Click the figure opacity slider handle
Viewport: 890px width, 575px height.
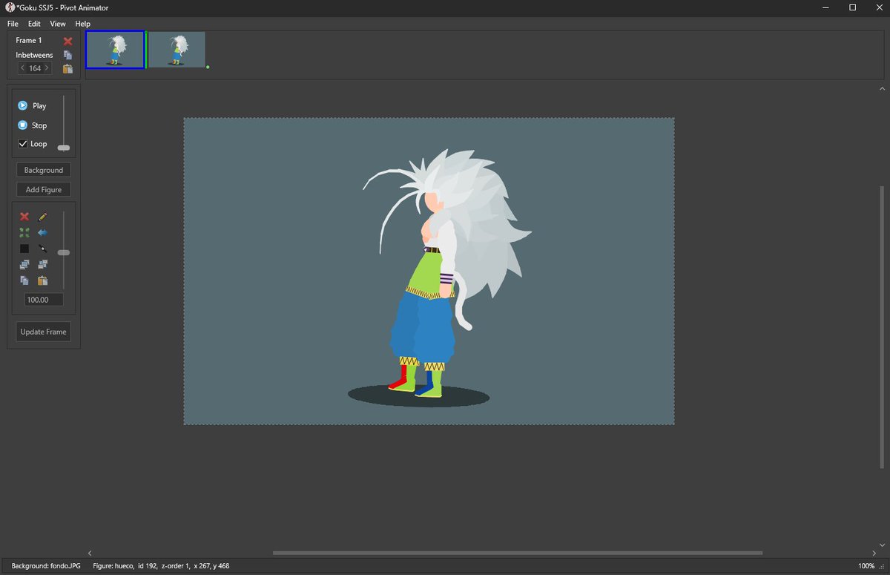coord(64,252)
